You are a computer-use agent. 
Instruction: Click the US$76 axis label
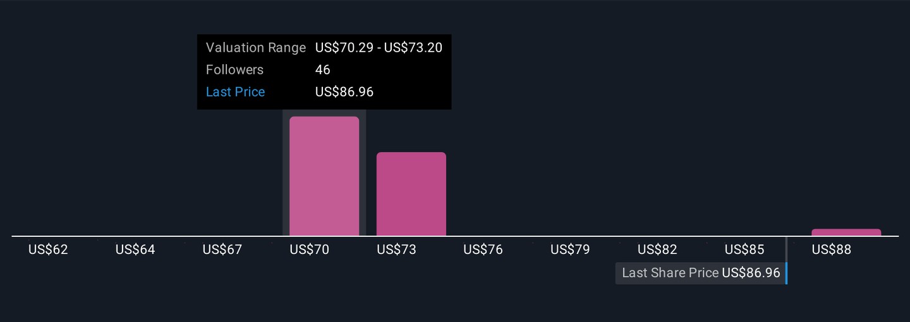pyautogui.click(x=483, y=250)
